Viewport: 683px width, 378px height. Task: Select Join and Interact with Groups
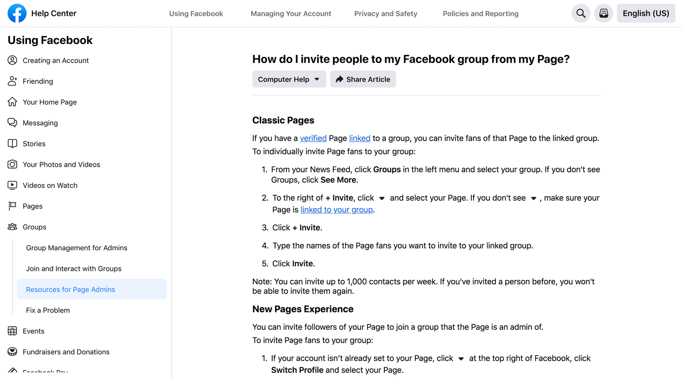tap(74, 269)
